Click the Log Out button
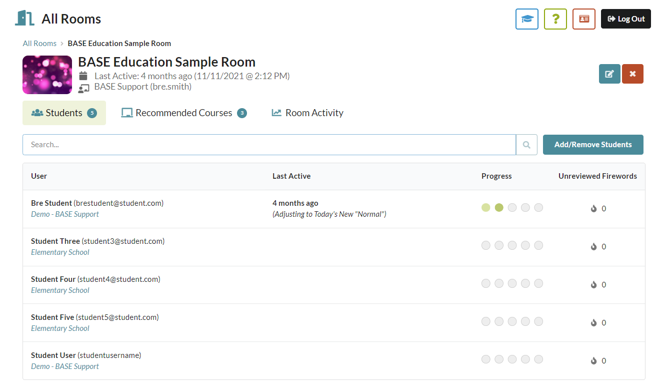 (x=626, y=19)
